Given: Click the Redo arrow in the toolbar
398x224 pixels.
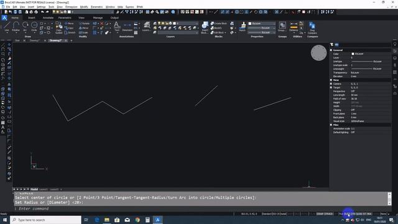Looking at the screenshot, I should click(x=47, y=12).
